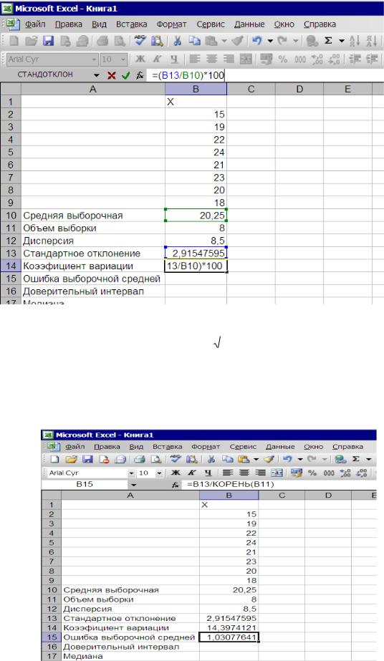Click Cut scissors icon in upper Excel window

pos(178,41)
